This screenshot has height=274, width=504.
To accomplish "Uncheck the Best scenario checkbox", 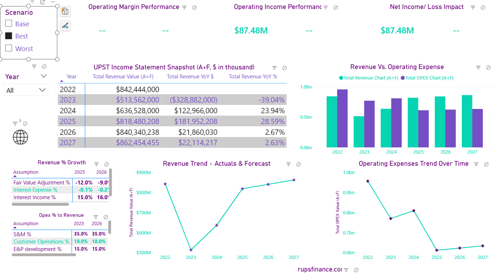I will pyautogui.click(x=9, y=36).
